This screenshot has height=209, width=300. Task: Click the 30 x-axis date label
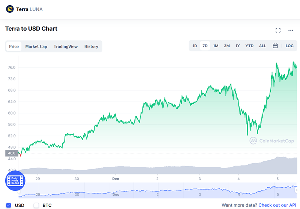click(77, 179)
